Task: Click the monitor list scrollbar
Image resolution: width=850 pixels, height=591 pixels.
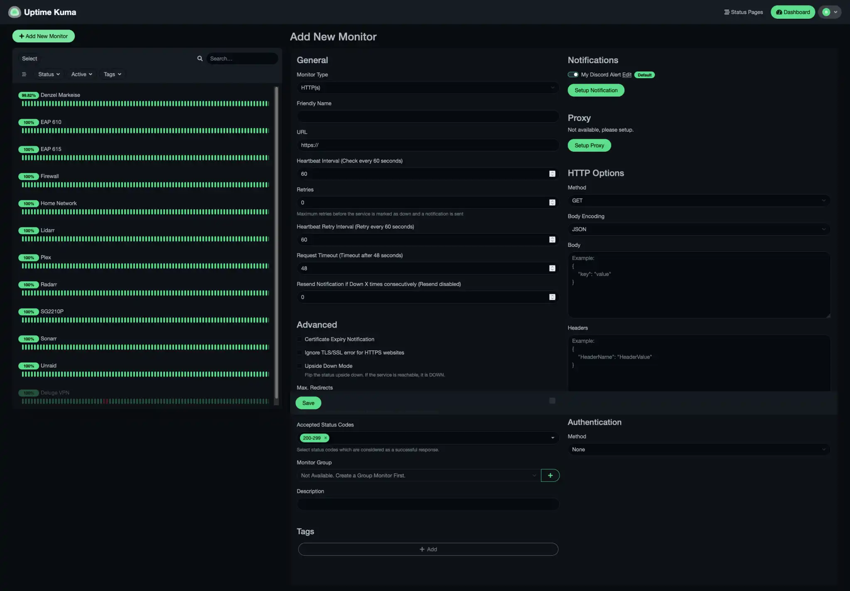Action: pos(276,241)
